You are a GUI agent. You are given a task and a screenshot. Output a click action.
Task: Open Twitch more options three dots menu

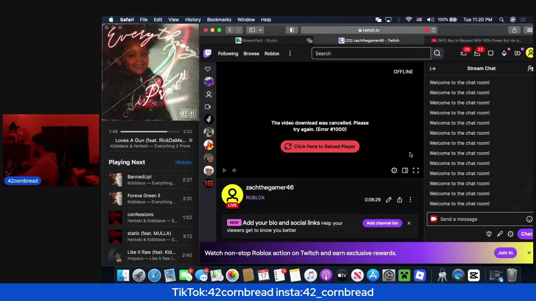[x=290, y=54]
